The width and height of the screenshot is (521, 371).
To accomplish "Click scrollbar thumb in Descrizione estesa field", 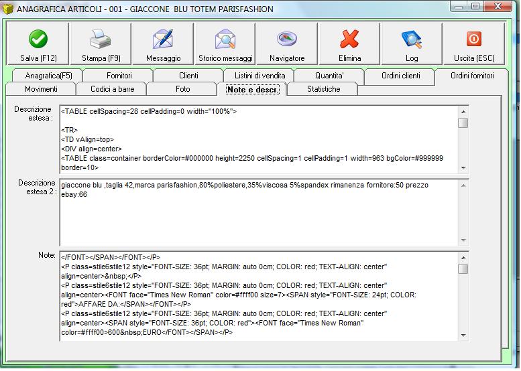I will [x=463, y=123].
